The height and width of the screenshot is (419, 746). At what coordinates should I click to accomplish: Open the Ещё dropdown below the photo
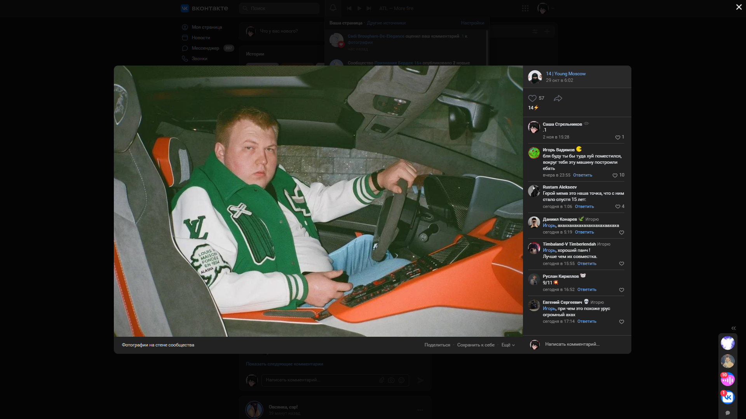tap(508, 345)
